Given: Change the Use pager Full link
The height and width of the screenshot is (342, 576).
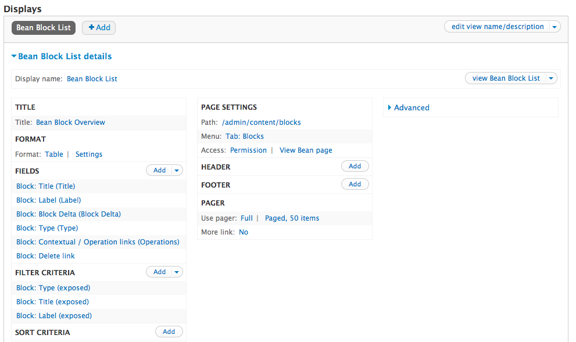Looking at the screenshot, I should pos(246,218).
